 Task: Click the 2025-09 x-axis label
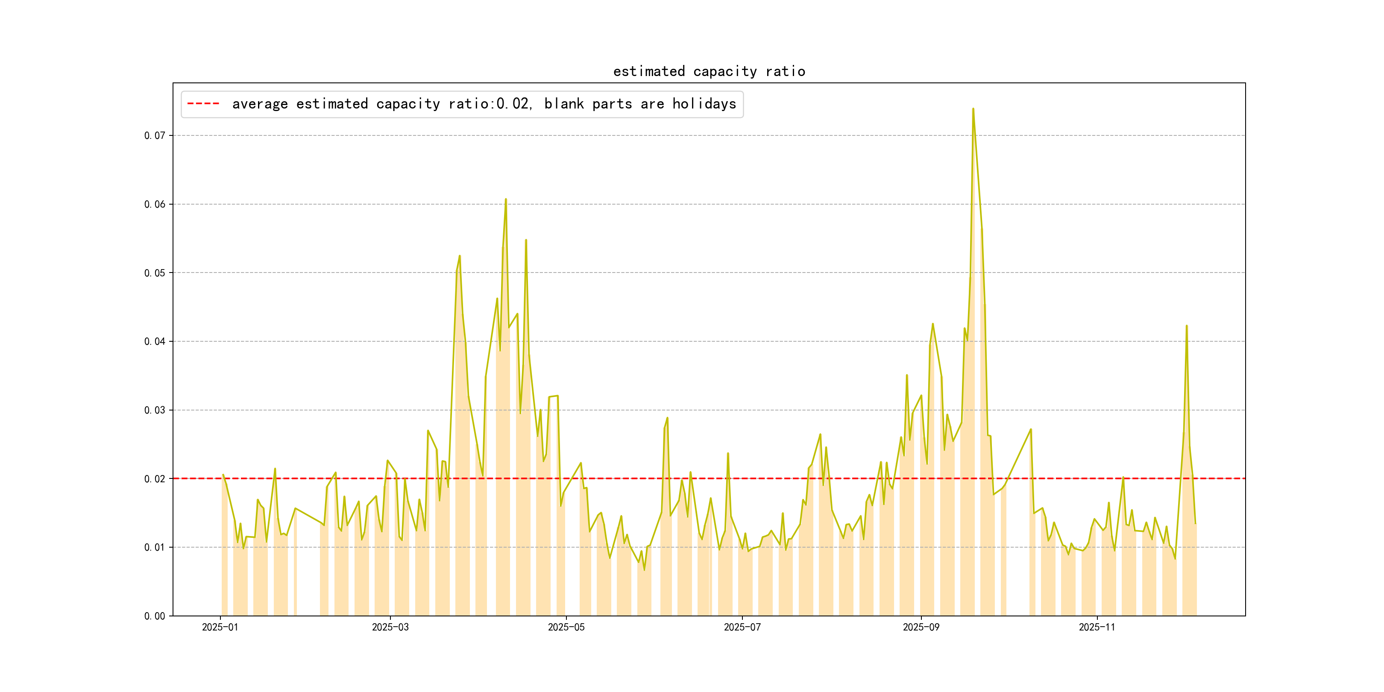coord(921,627)
